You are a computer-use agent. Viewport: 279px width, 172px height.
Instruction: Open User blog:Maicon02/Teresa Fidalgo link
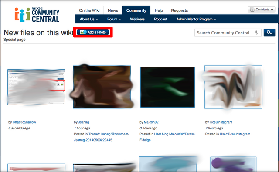click(167, 137)
